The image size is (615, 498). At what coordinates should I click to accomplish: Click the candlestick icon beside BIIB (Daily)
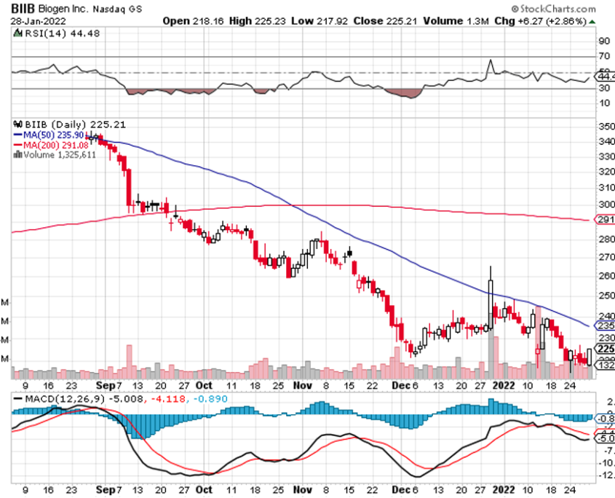[x=17, y=125]
